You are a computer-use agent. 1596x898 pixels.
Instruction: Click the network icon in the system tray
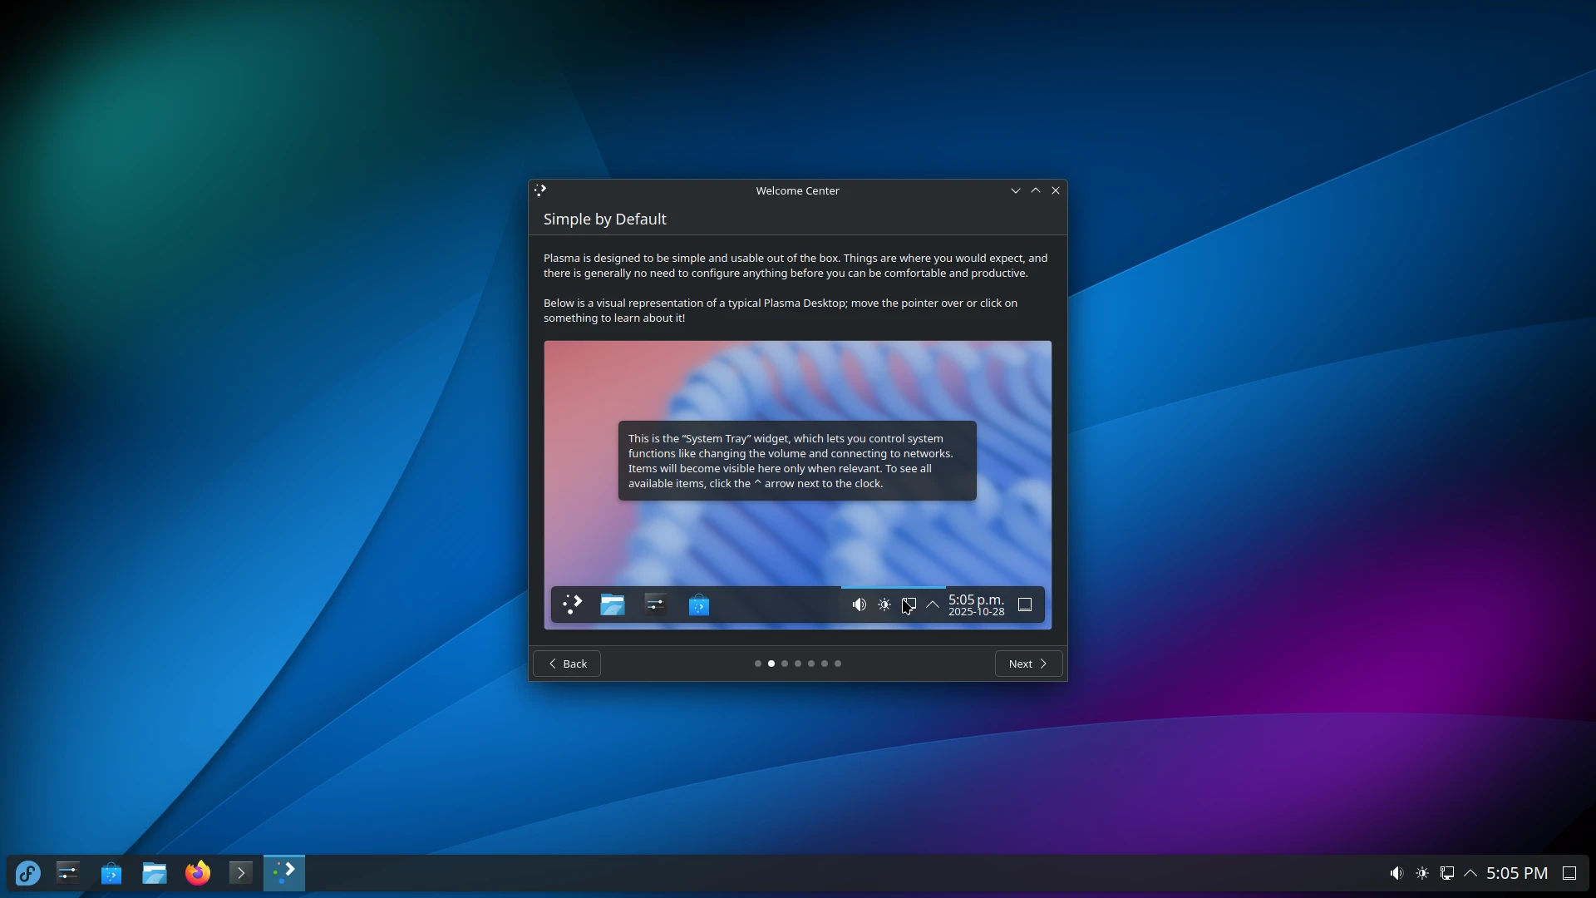click(1447, 872)
